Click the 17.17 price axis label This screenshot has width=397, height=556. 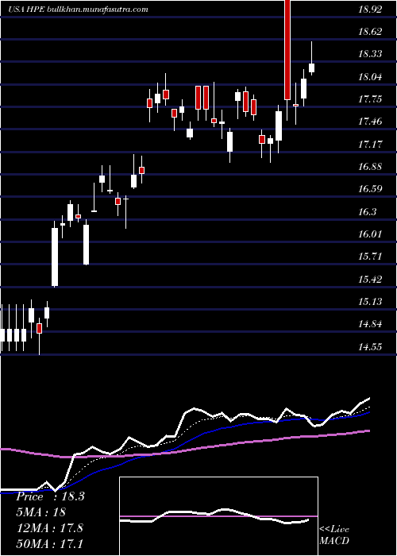point(370,144)
